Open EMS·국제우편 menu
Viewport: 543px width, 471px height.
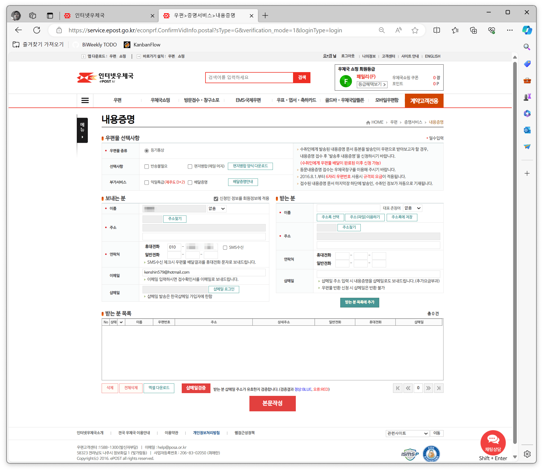(x=248, y=100)
